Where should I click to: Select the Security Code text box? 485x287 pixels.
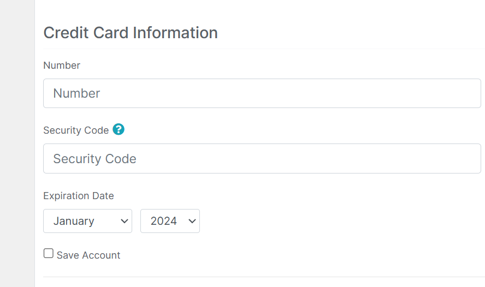262,158
